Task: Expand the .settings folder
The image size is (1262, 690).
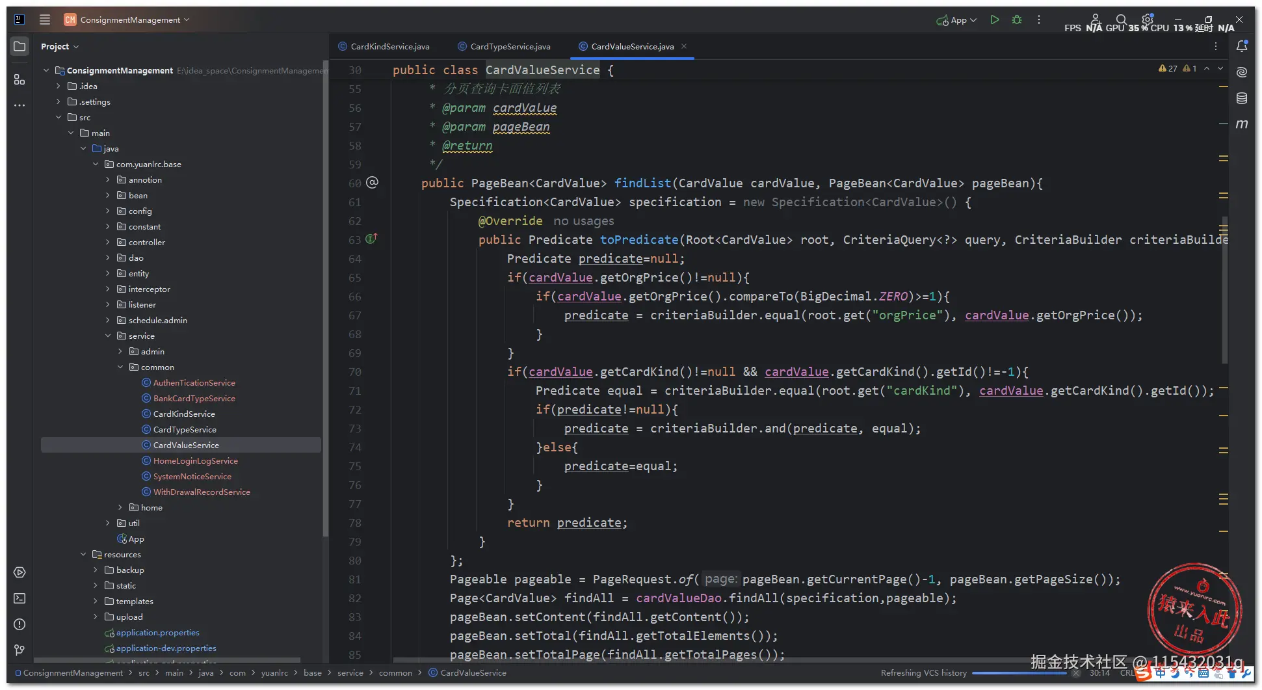Action: point(59,101)
